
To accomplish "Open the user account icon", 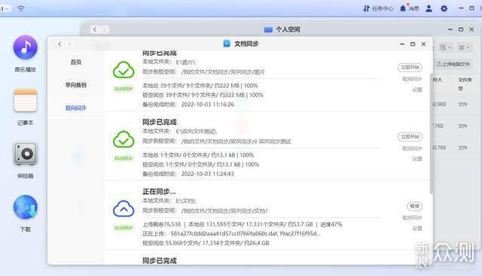I will (x=429, y=8).
